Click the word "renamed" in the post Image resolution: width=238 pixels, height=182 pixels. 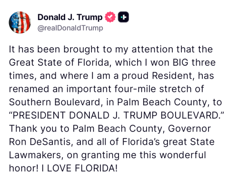(29, 89)
